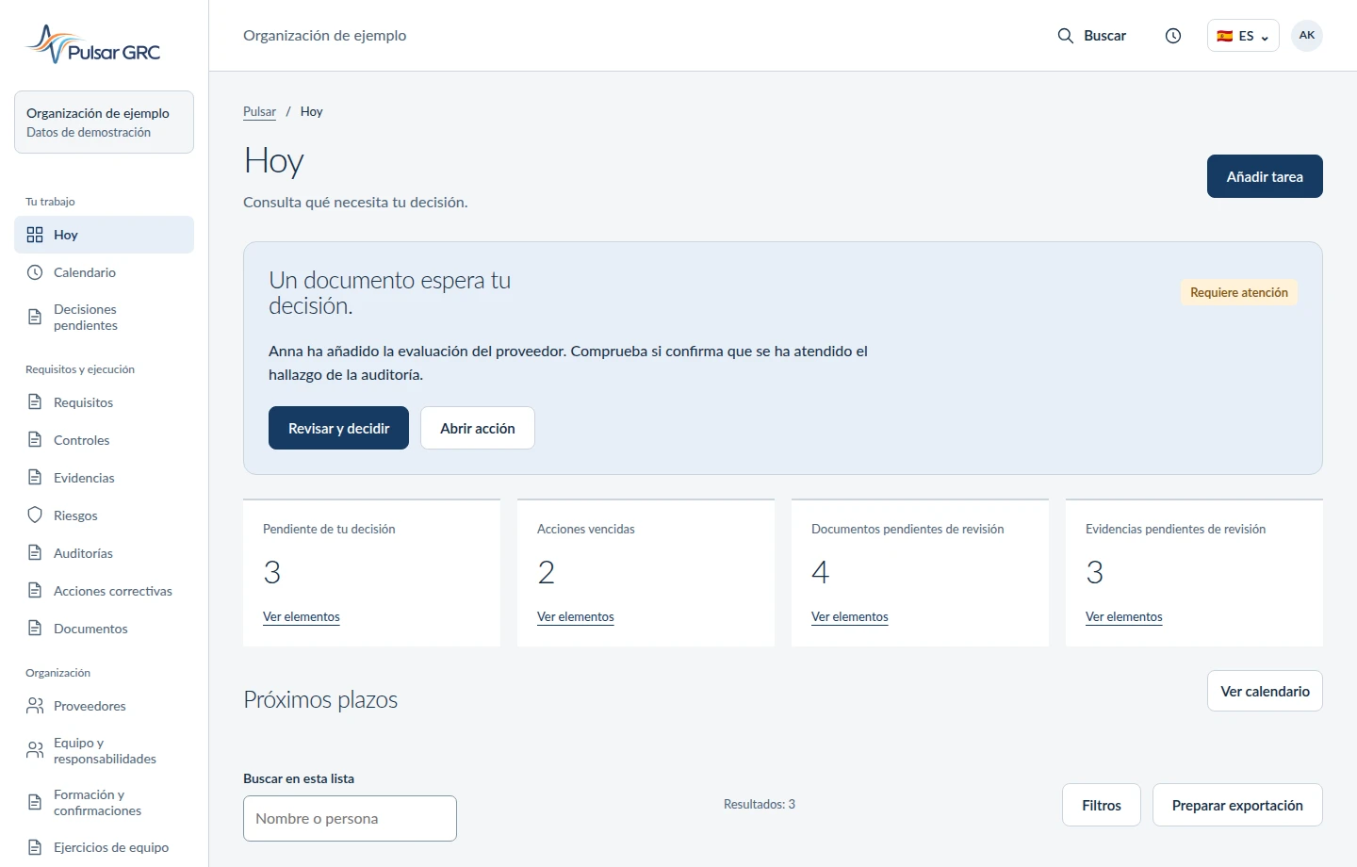
Task: Open the ES language dropdown
Action: [1243, 36]
